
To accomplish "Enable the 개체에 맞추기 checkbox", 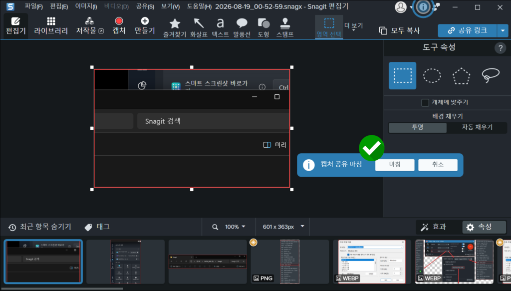I will coord(425,103).
